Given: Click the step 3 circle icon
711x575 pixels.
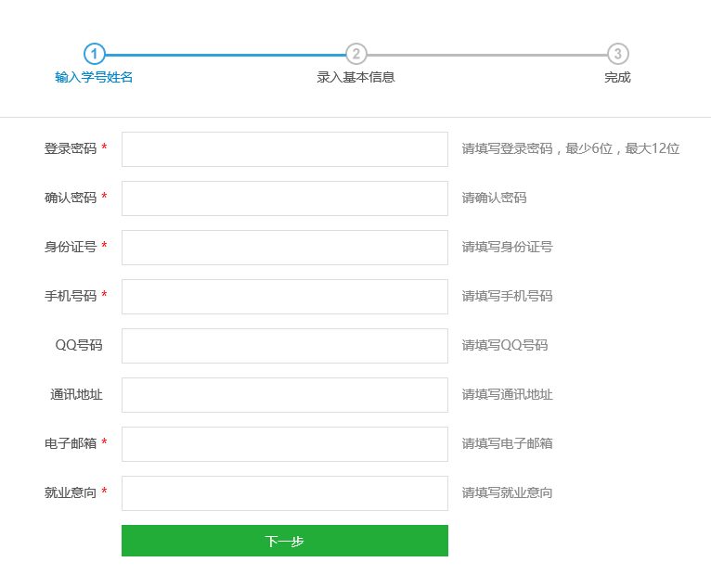Looking at the screenshot, I should pos(617,54).
